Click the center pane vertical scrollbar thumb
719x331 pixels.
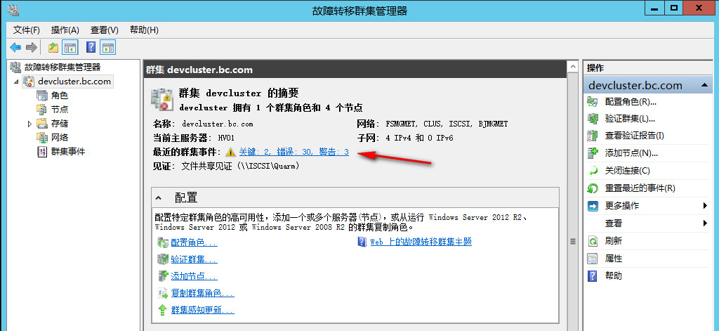pos(572,241)
